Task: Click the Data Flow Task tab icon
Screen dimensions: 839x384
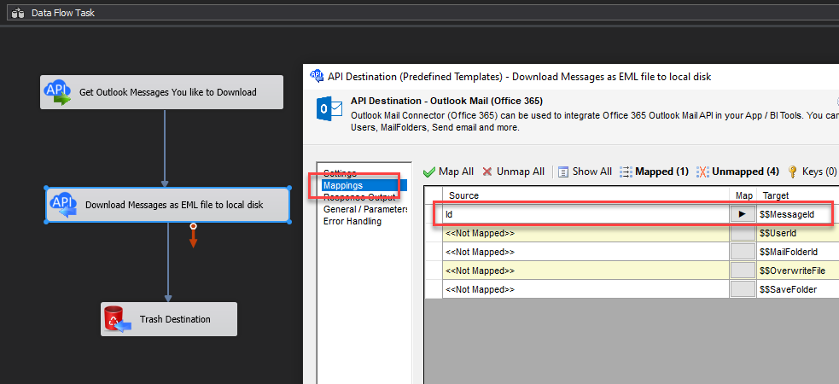Action: pyautogui.click(x=17, y=14)
